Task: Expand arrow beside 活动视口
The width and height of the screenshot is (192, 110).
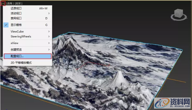Action: coord(49,13)
